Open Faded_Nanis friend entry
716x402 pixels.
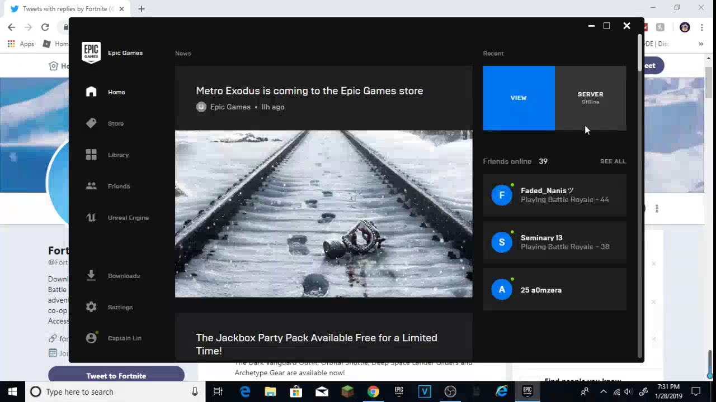tap(554, 195)
